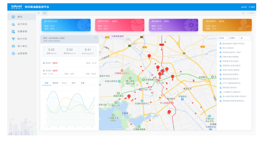The image size is (273, 148).
Task: Expand the 区 district dropdown
Action: 245,38
